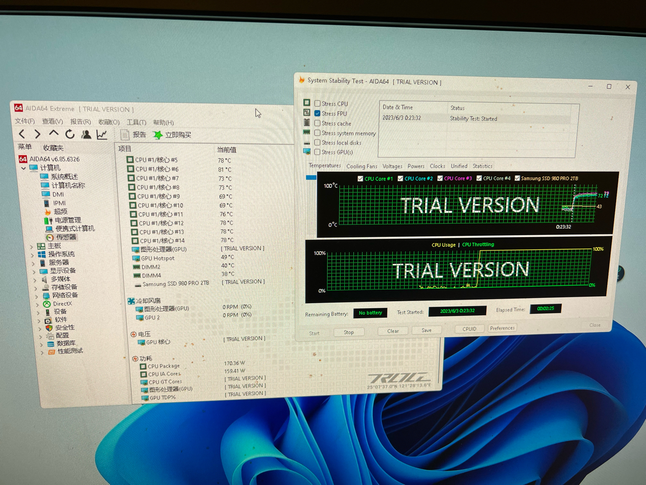The image size is (646, 485).
Task: Uncheck the Stress FPU checkbox
Action: (317, 114)
